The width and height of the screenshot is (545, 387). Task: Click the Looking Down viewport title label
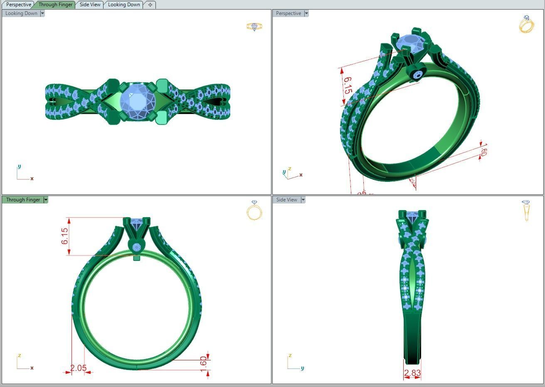[x=21, y=13]
